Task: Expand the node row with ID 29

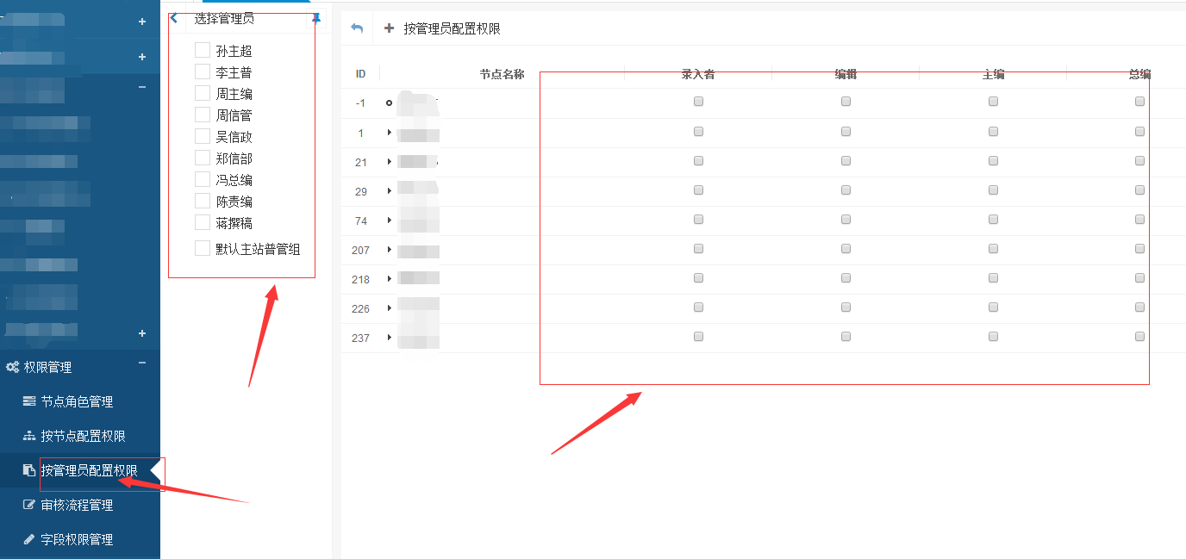Action: click(390, 191)
